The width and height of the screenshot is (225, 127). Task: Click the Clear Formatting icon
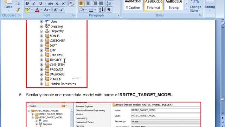(x=71, y=4)
